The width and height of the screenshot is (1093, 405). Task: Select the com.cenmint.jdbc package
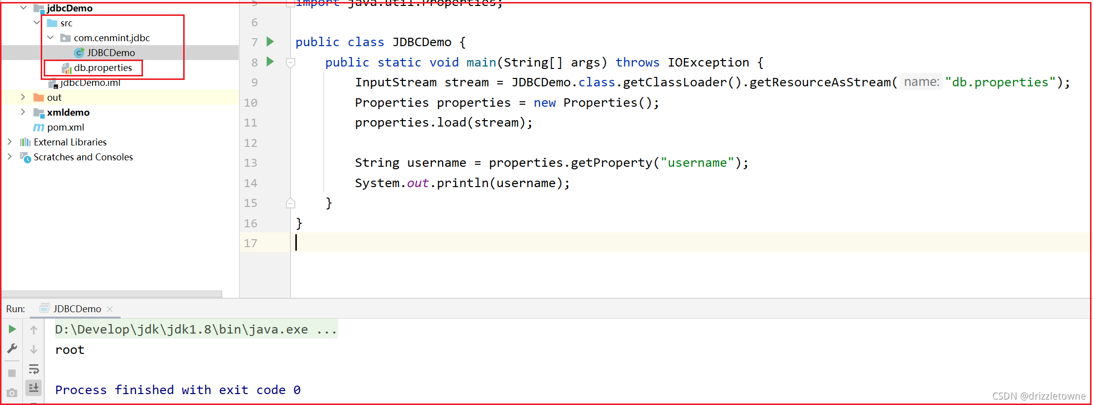tap(112, 38)
